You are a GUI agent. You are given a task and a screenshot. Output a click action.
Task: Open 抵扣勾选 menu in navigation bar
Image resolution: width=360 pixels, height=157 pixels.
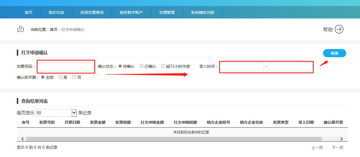[x=56, y=12]
